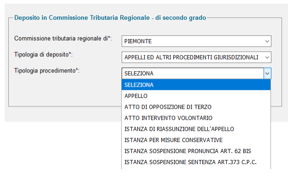Select ISTANZA SOSPENSIONE PRONUNCIA ART. 62 BIS
The image size is (288, 183).
click(196, 151)
